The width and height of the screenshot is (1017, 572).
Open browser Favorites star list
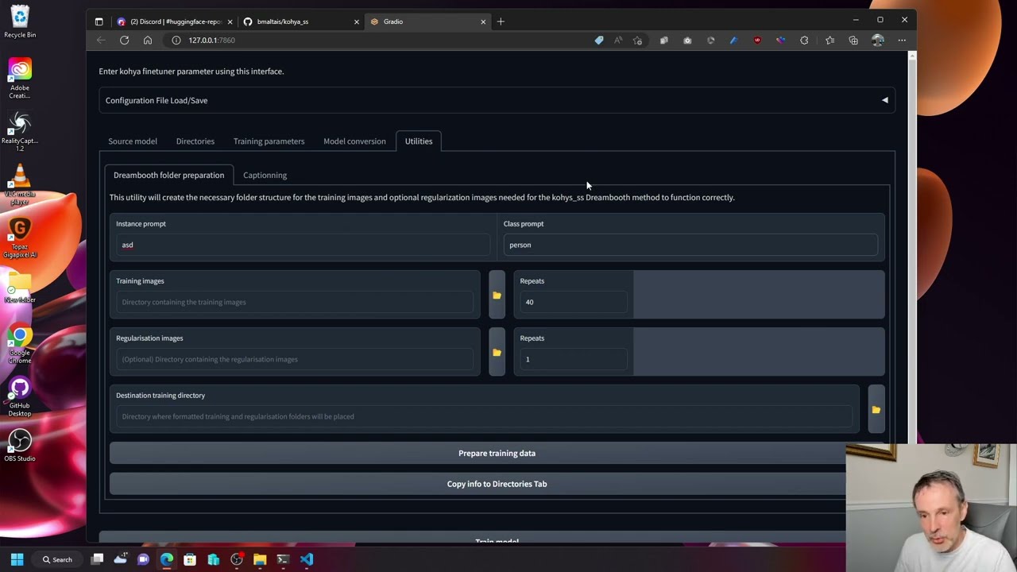click(829, 40)
